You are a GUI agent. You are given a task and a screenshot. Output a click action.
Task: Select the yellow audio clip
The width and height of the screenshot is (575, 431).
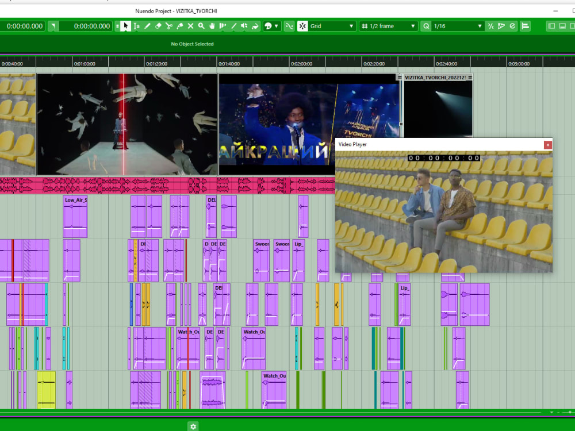point(47,390)
